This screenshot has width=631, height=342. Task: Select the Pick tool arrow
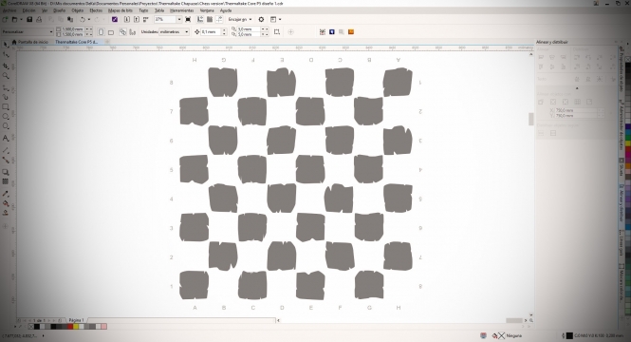pos(6,45)
